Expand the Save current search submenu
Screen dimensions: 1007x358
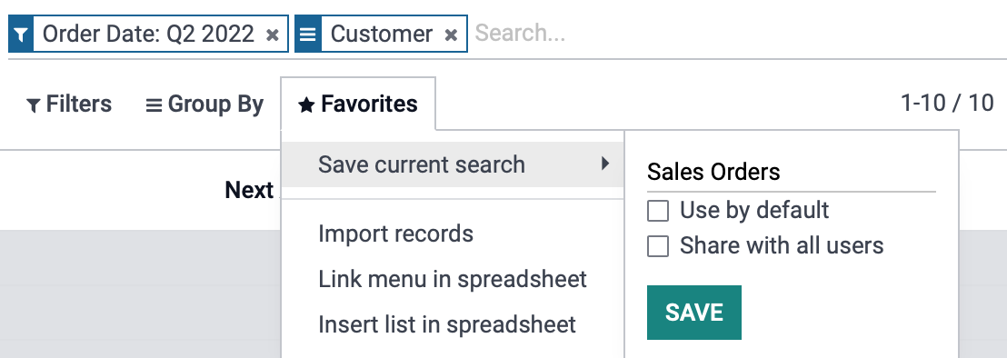click(x=453, y=164)
